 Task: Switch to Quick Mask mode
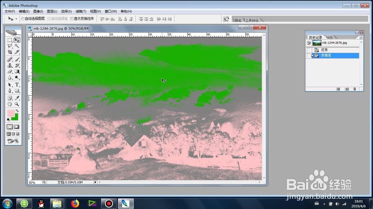pos(17,127)
